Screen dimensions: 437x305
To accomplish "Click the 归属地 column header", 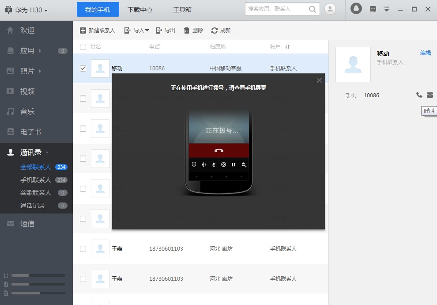I will click(217, 46).
